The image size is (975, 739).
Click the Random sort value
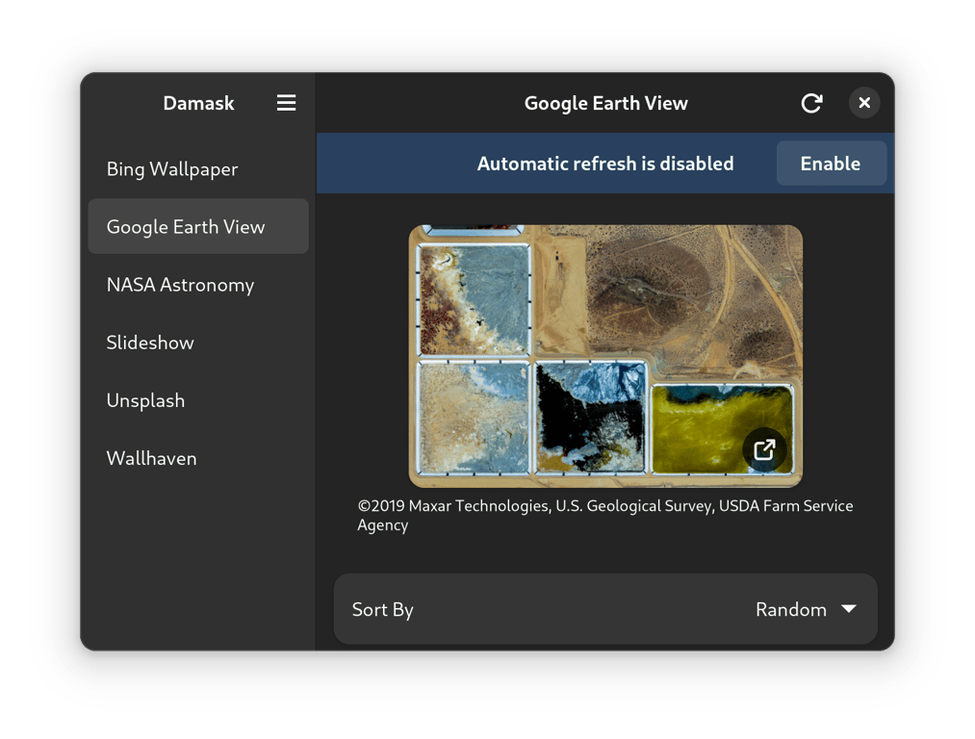tap(790, 610)
